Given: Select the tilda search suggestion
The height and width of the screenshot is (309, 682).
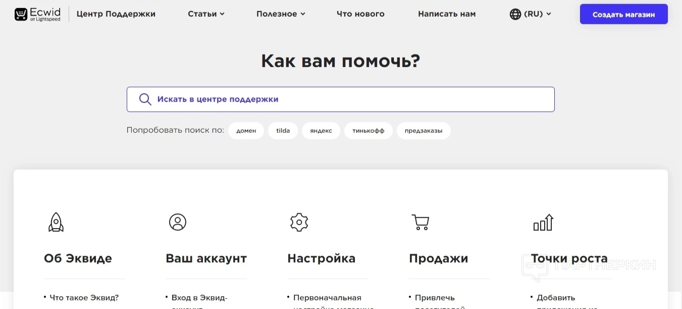Looking at the screenshot, I should 283,131.
